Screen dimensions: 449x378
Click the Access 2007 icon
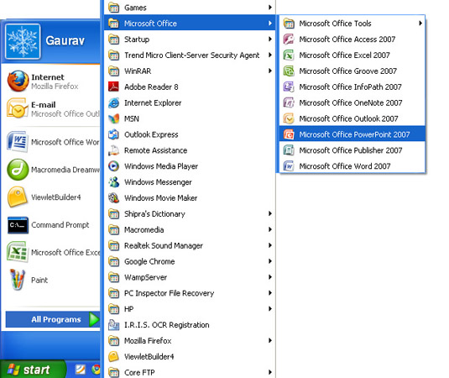[289, 39]
